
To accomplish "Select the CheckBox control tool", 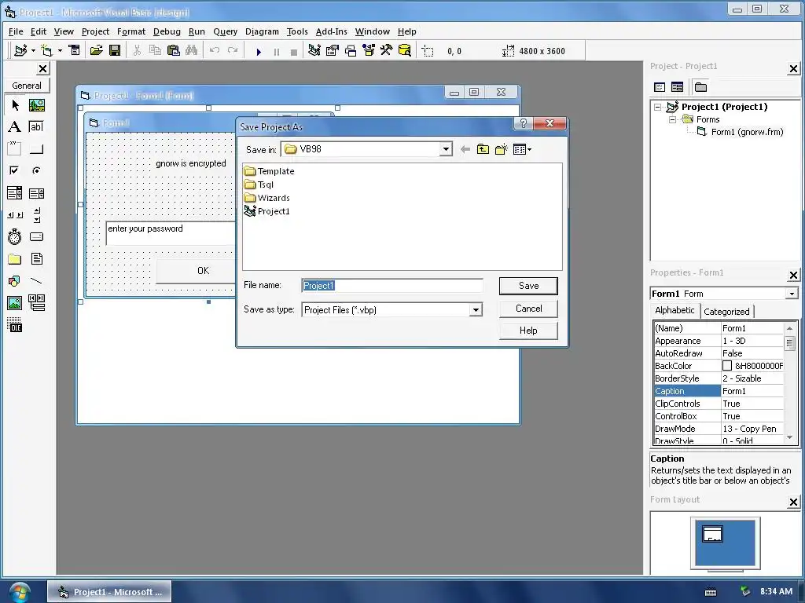I will click(15, 170).
